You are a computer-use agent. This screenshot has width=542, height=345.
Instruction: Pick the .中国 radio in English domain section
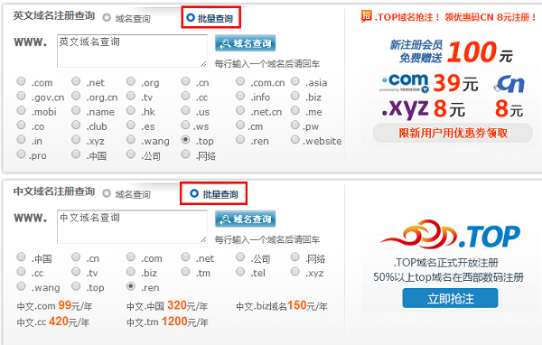76,154
